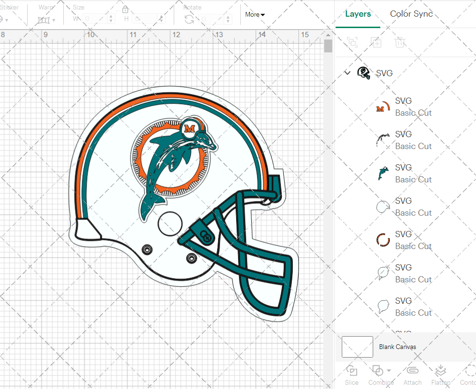Open the Combine dropdown arrow

(389, 370)
